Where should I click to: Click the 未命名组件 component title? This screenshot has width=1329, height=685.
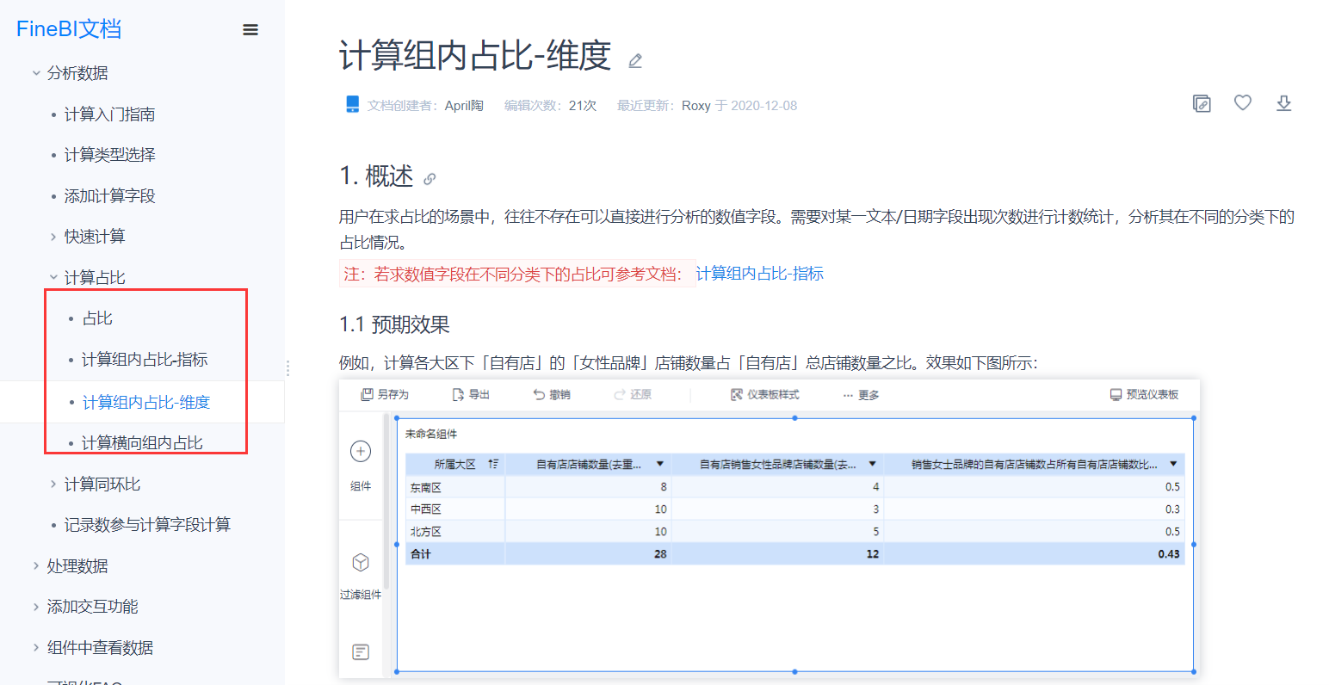[431, 434]
